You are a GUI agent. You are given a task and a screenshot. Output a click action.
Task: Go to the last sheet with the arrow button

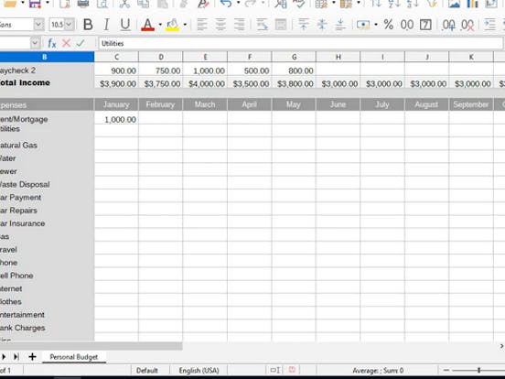(16, 357)
